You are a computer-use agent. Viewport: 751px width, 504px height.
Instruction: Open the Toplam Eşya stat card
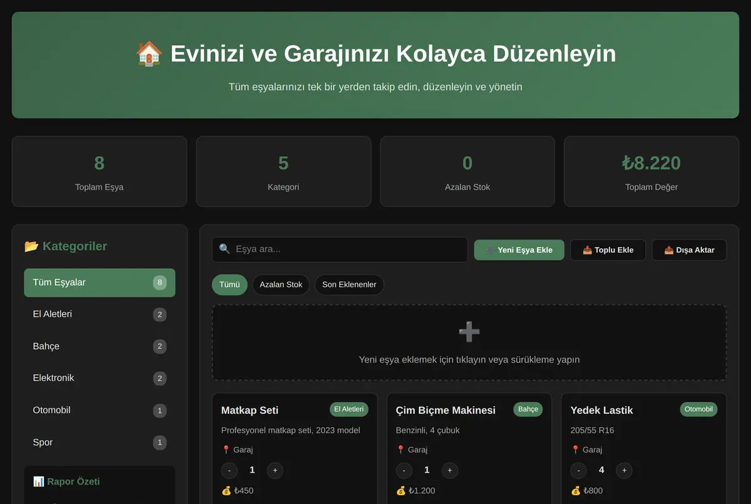[100, 171]
